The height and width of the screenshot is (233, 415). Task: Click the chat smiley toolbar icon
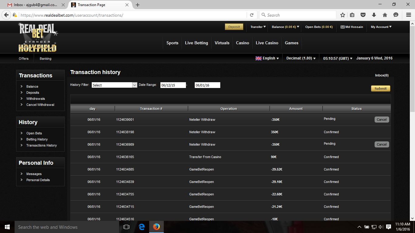pos(396,15)
